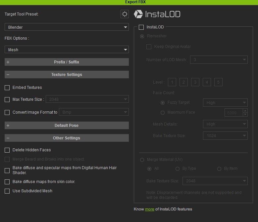This screenshot has width=258, height=222.
Task: Enable the Embed Textures checkbox
Action: pyautogui.click(x=7, y=88)
